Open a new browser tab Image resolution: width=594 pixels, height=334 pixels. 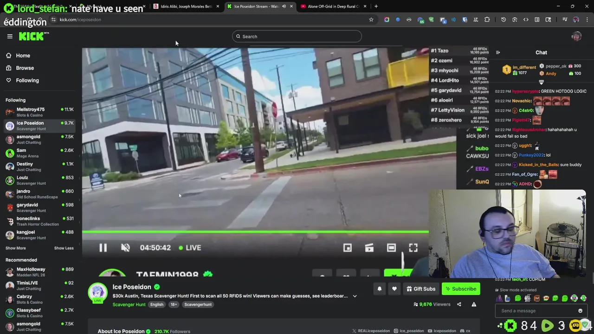[376, 6]
